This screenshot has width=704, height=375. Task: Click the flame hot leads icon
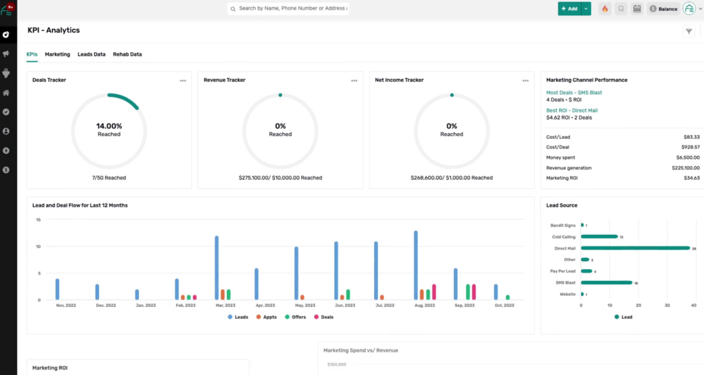[x=605, y=8]
